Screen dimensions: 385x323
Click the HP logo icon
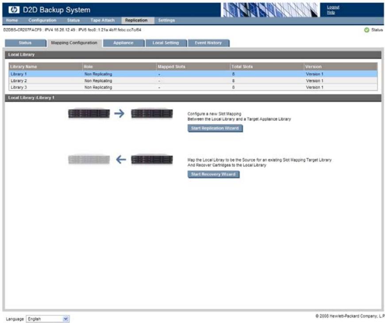pyautogui.click(x=14, y=10)
